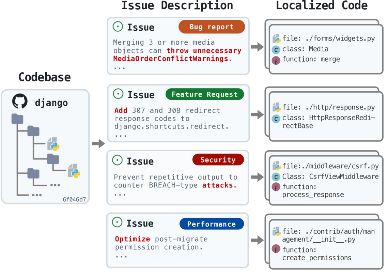Screen dimensions: 387x274
Task: Open the deepest nested folder icon in the tree
Action: click(x=53, y=159)
